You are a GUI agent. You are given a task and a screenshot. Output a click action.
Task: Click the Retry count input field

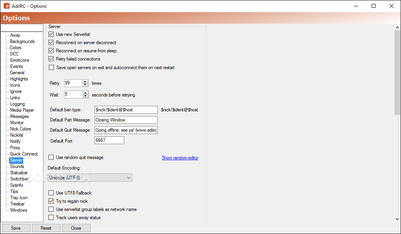pos(73,83)
